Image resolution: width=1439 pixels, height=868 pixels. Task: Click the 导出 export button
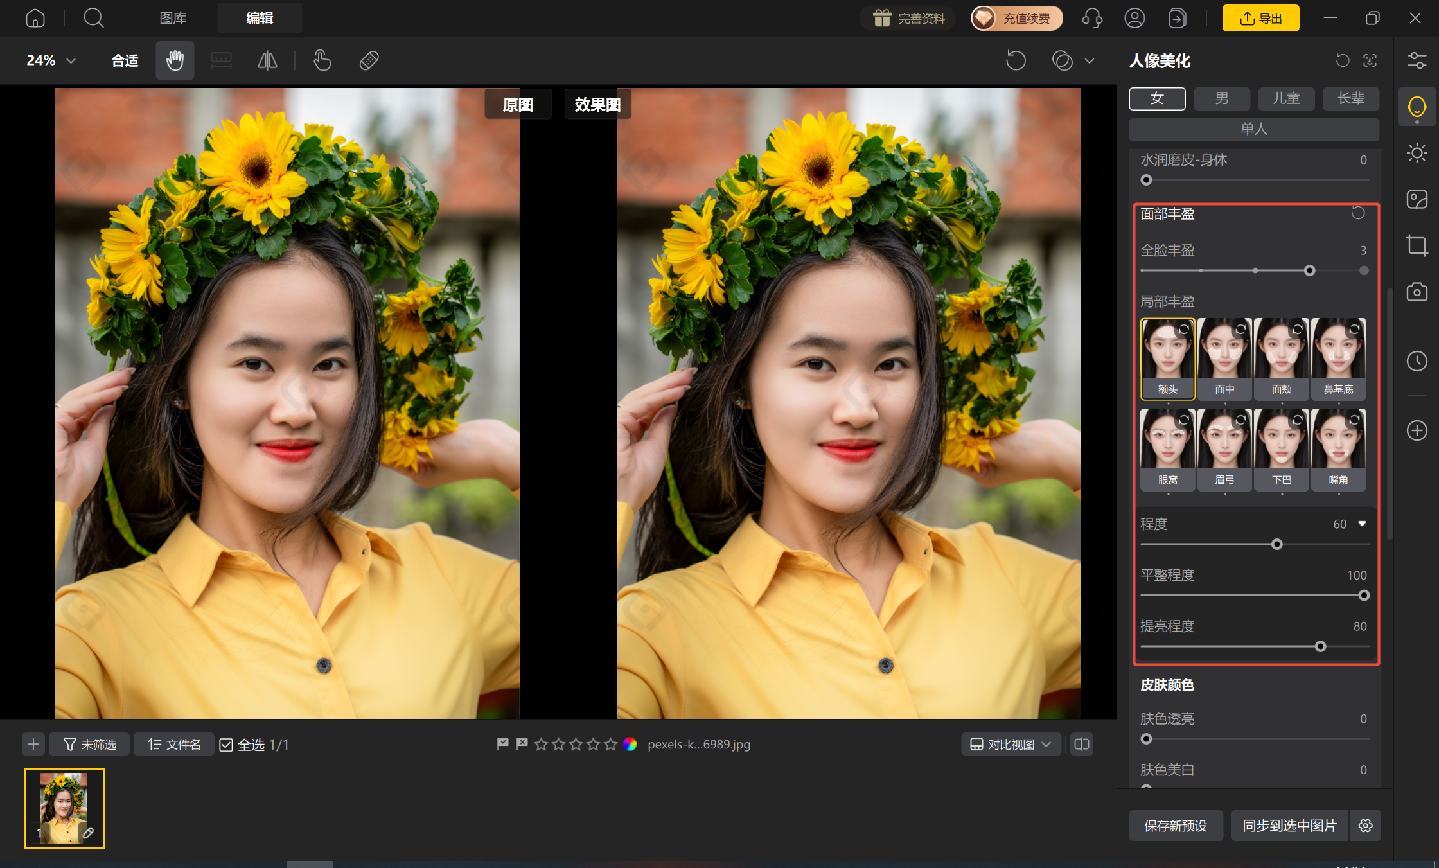[x=1260, y=18]
